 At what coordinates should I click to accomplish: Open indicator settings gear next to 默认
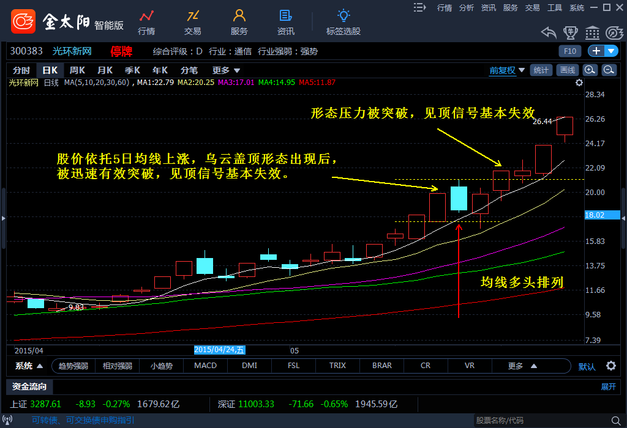pyautogui.click(x=610, y=366)
